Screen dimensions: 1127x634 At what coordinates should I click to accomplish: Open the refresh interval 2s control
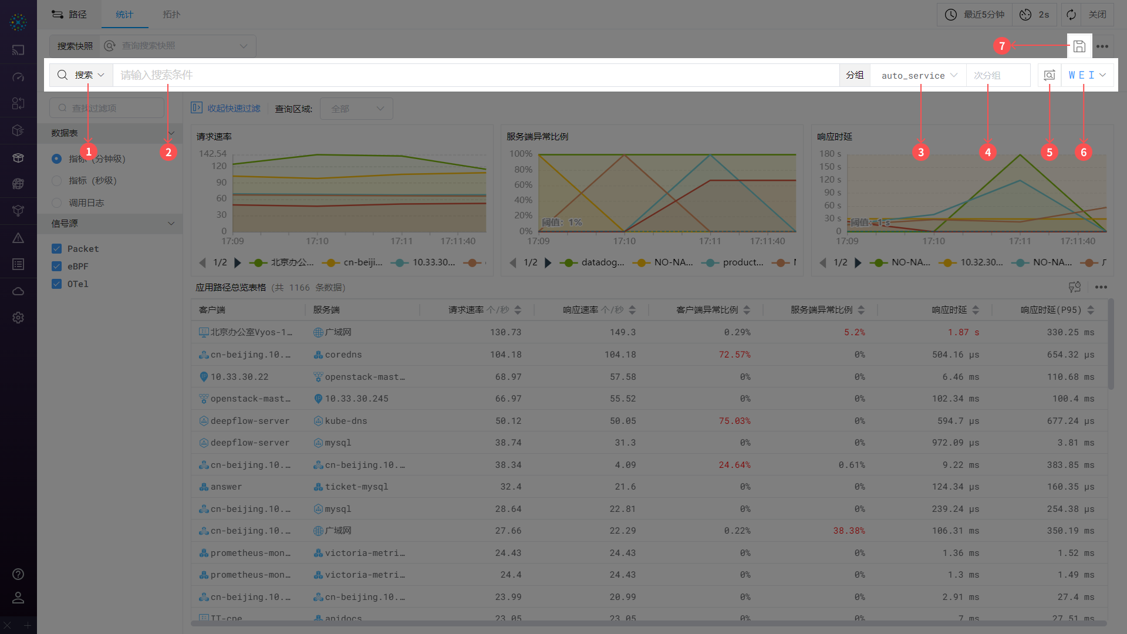[x=1035, y=15]
